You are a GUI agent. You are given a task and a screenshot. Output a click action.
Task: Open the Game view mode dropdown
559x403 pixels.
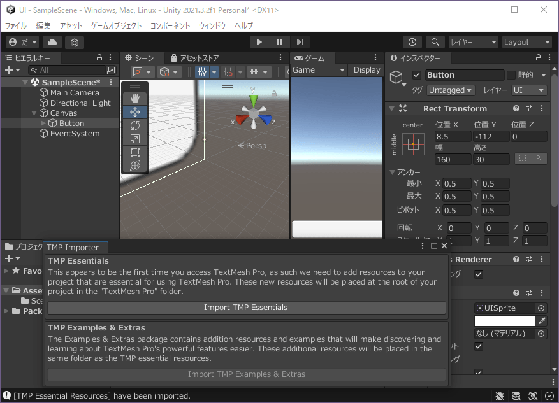(319, 70)
